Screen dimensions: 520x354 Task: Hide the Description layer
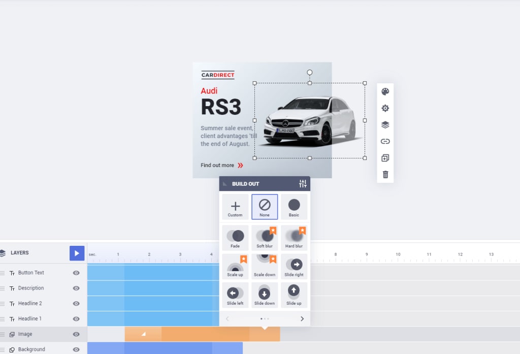(x=76, y=288)
